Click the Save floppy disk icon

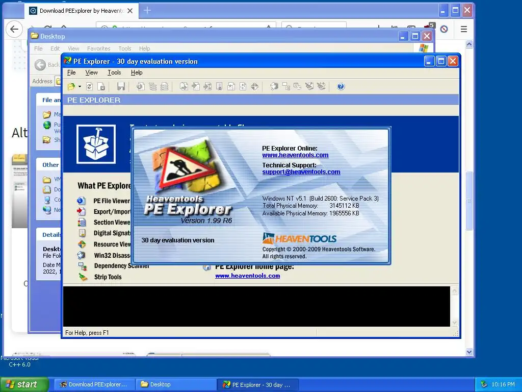121,87
